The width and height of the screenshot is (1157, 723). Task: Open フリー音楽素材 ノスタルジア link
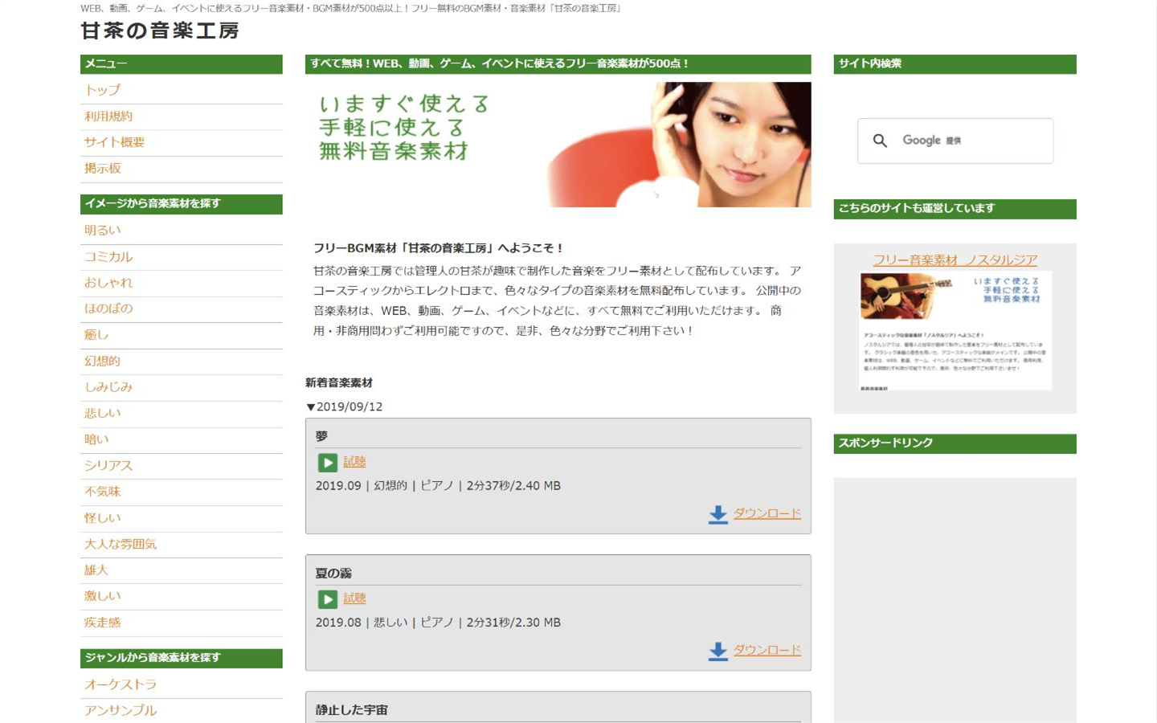point(955,260)
